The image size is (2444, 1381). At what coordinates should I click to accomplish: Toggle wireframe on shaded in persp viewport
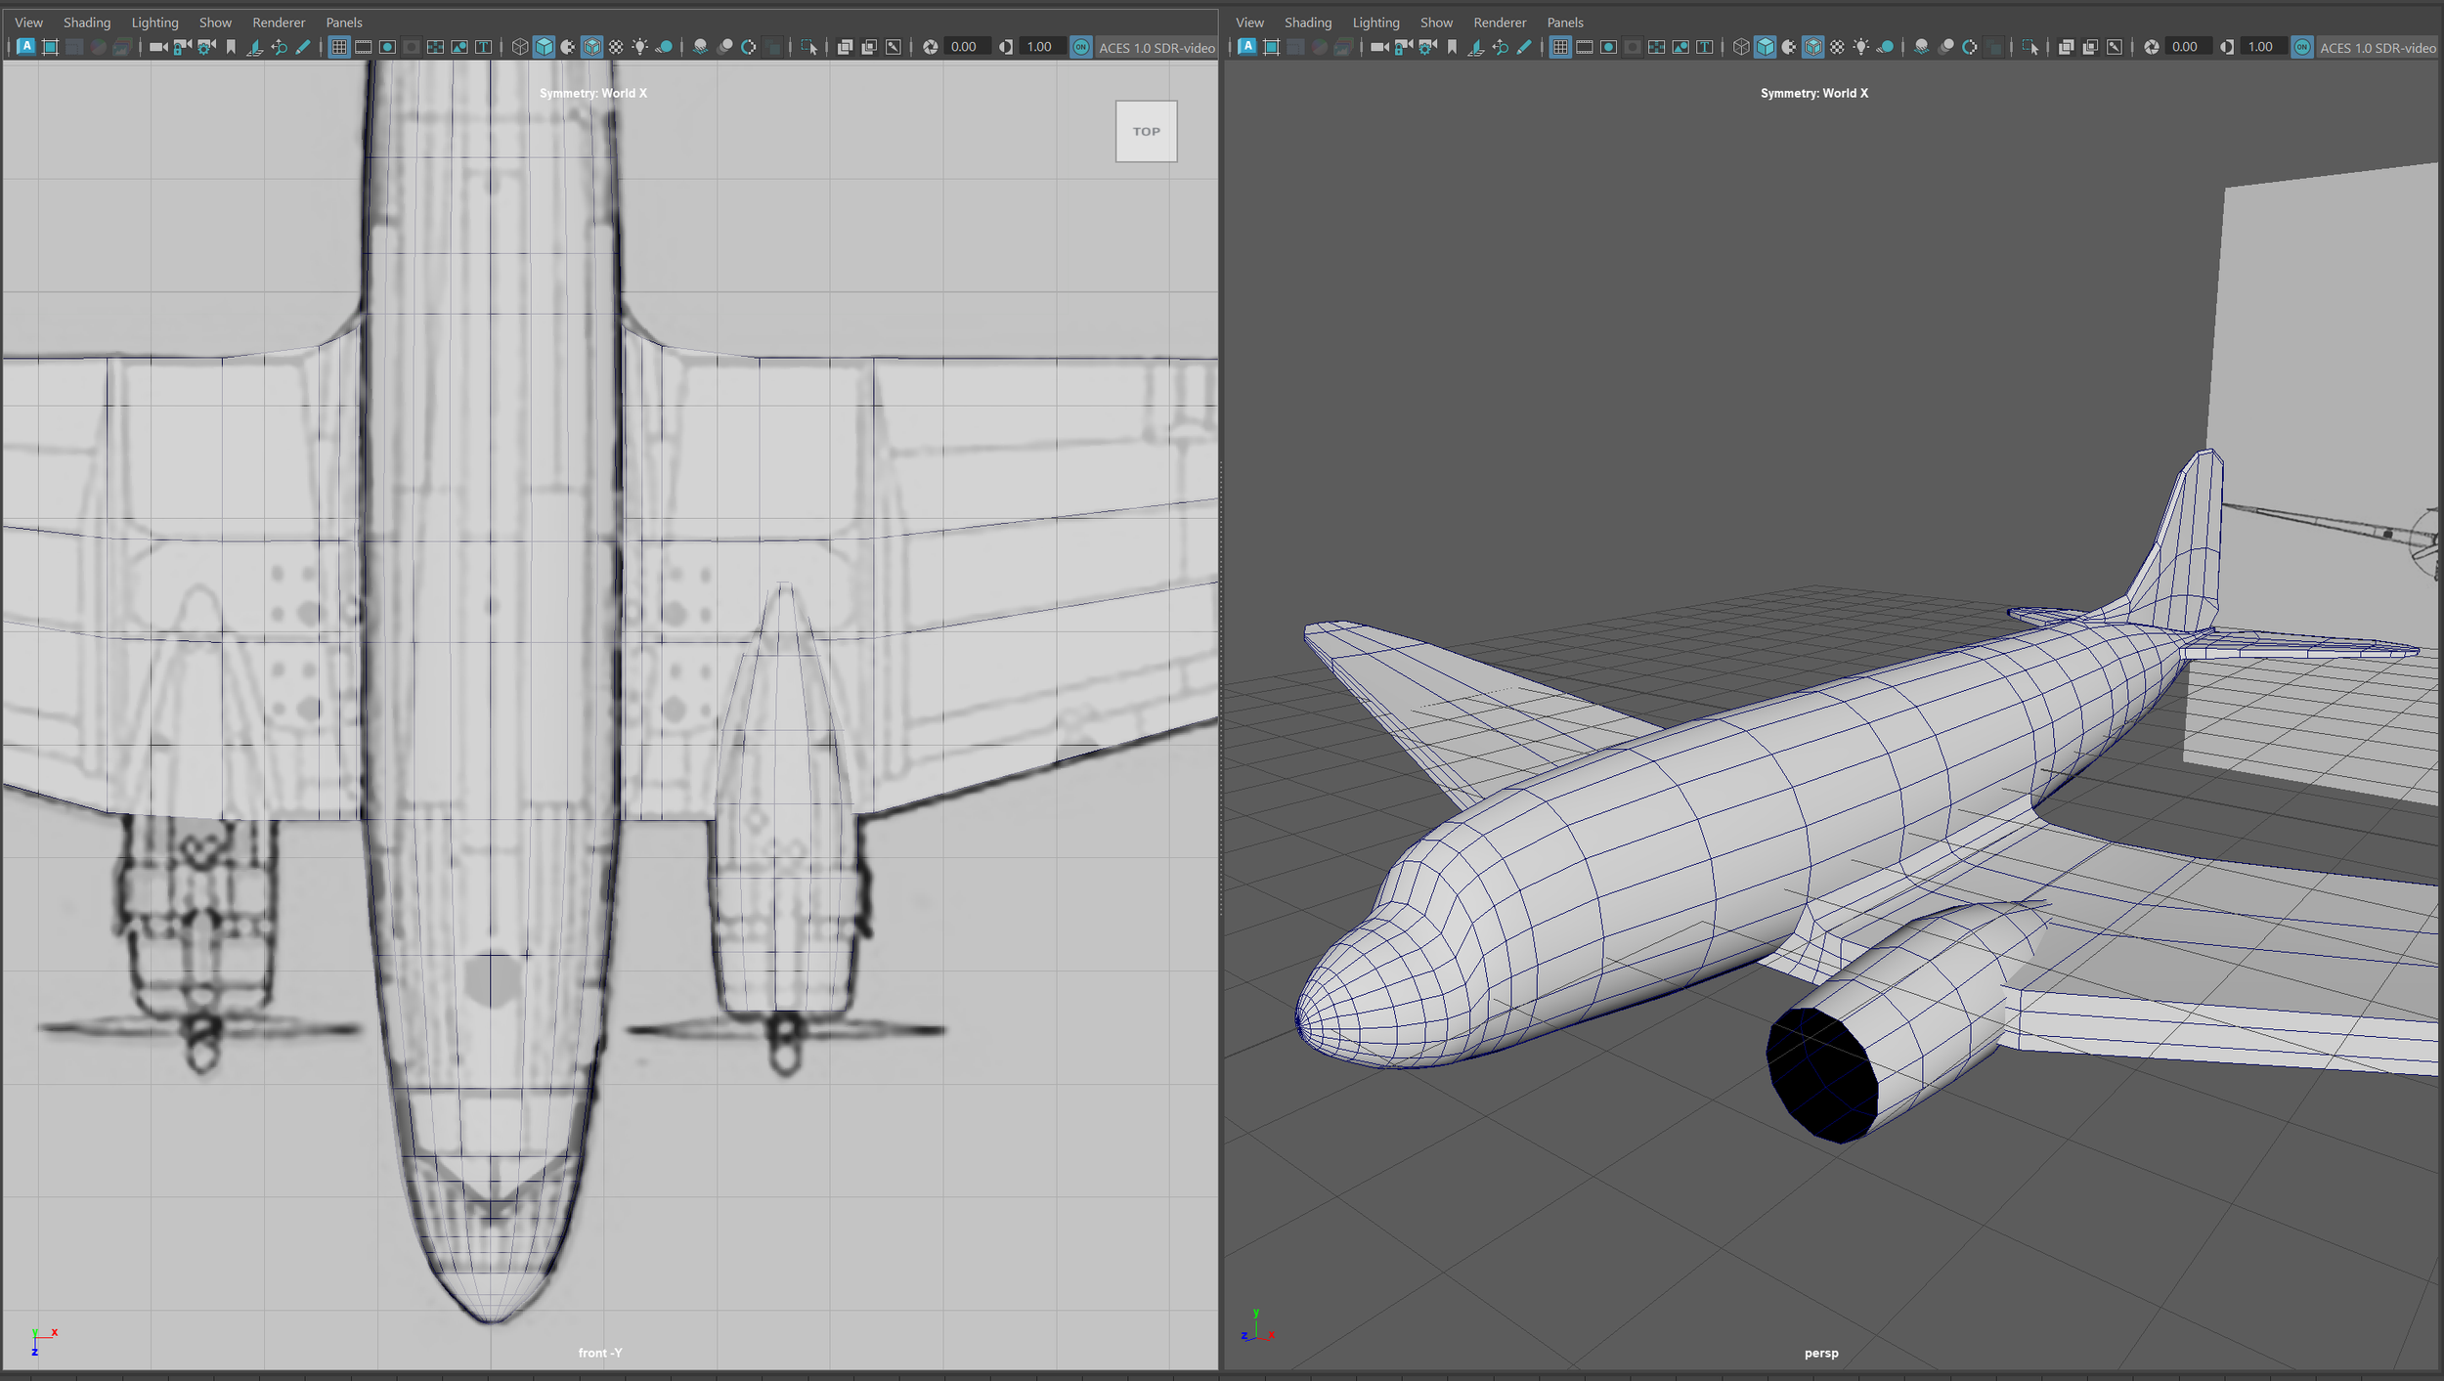click(x=1812, y=47)
